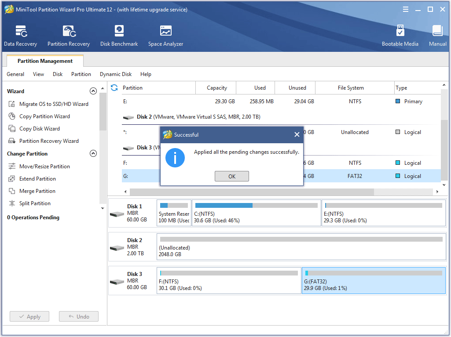Open the Disk menu

(x=58, y=74)
